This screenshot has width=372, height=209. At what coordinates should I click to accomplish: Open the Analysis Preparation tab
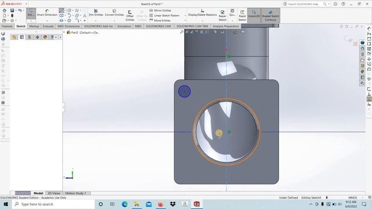tap(226, 26)
